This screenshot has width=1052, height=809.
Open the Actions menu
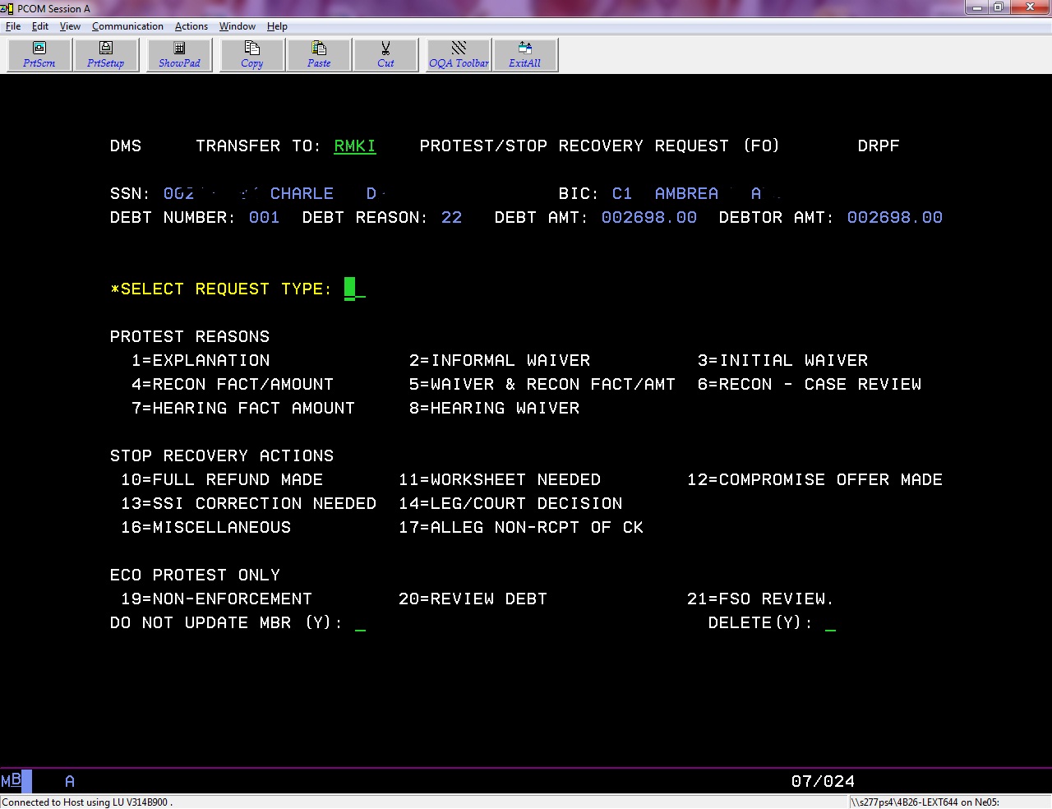[191, 26]
